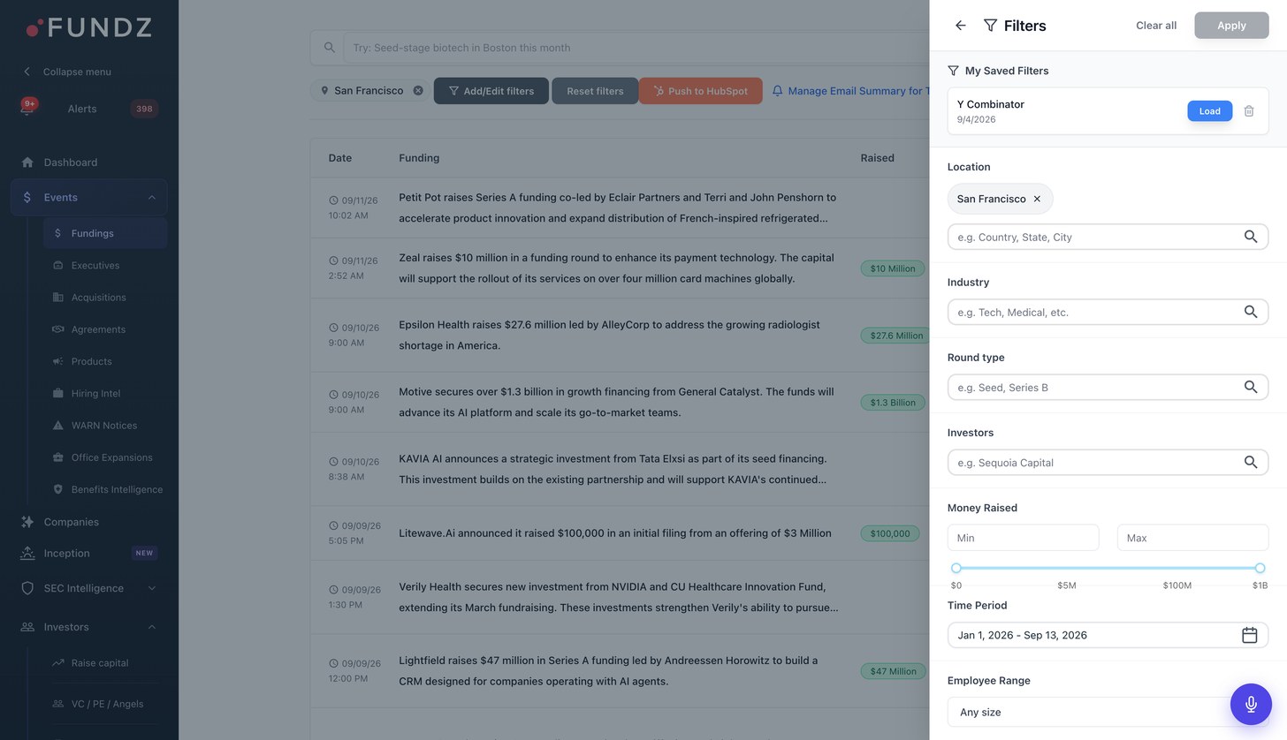Click the Money Raised Max input field

coord(1192,538)
